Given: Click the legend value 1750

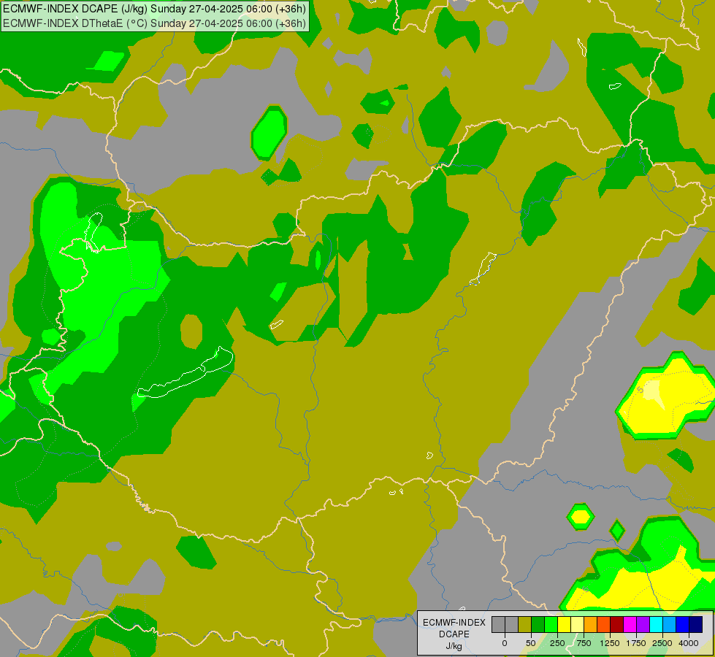Looking at the screenshot, I should pos(636,643).
